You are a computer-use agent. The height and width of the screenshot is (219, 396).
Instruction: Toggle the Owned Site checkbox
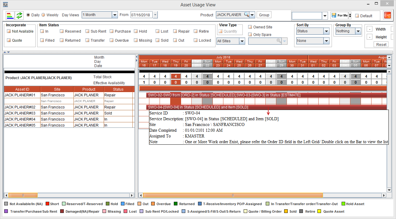250,27
